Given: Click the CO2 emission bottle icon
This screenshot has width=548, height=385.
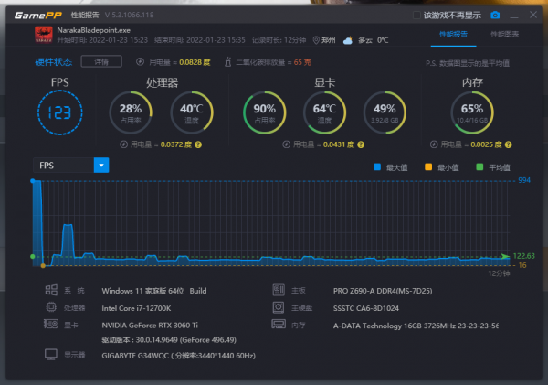Looking at the screenshot, I should point(227,62).
